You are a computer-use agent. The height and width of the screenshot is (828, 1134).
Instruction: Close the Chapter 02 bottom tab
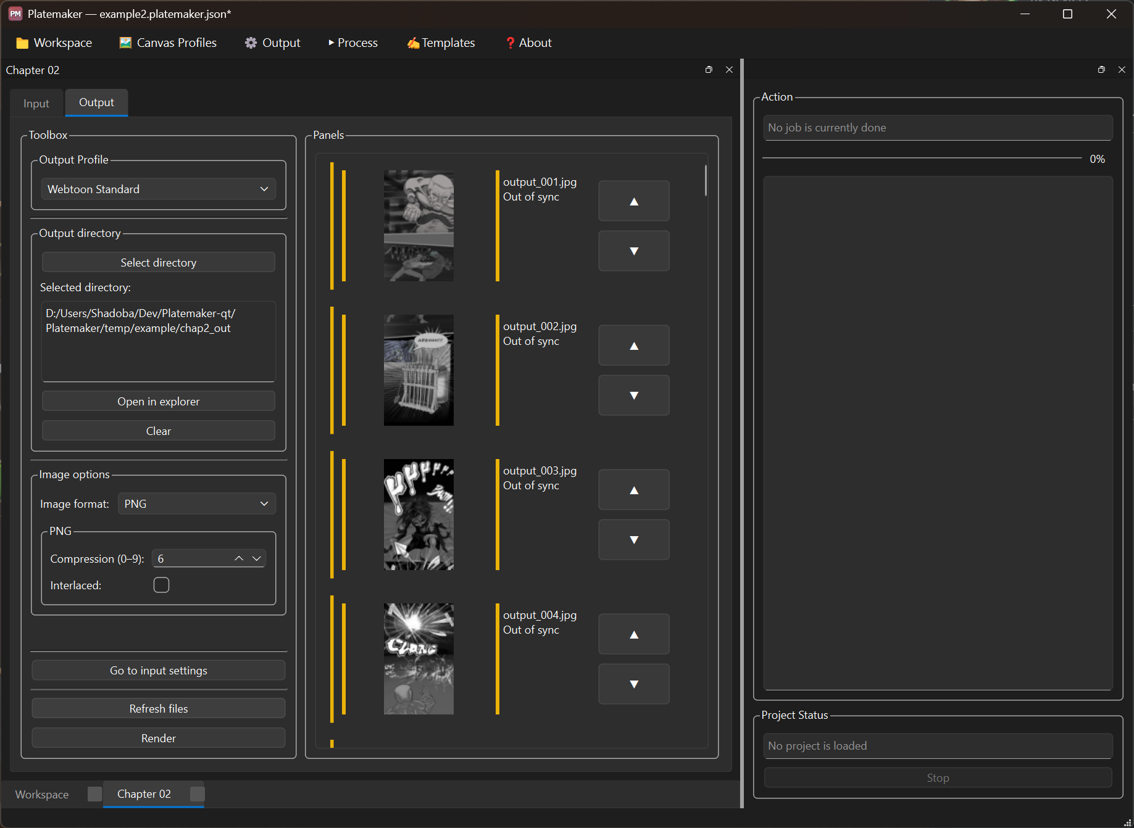197,793
